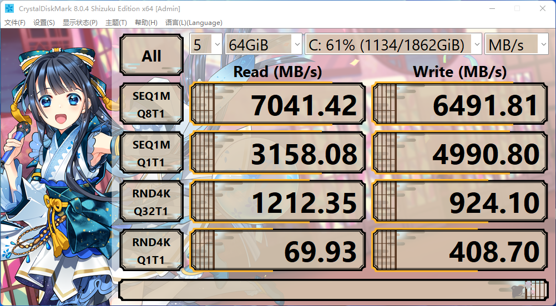Expand the test count dropdown showing 5
556x306 pixels.
(x=206, y=44)
